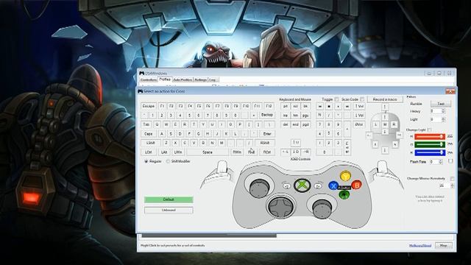
Task: Choose the Escape key on keyboard
Action: coord(149,106)
